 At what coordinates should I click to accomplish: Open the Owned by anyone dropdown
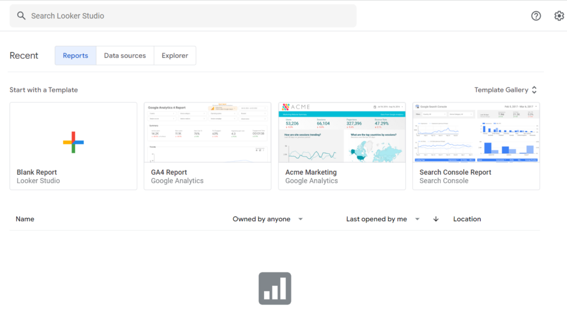267,219
